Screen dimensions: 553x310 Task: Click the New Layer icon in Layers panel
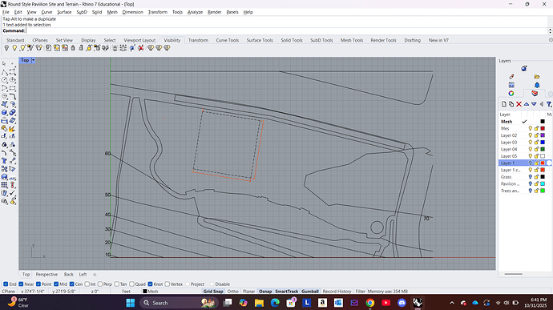(x=503, y=104)
